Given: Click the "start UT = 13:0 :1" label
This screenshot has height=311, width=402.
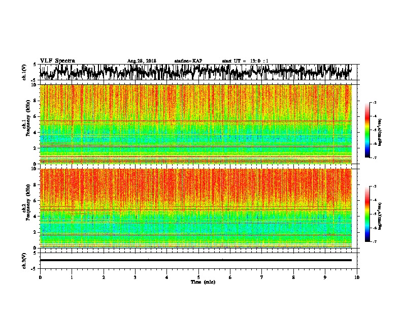Looking at the screenshot, I should pyautogui.click(x=245, y=61).
